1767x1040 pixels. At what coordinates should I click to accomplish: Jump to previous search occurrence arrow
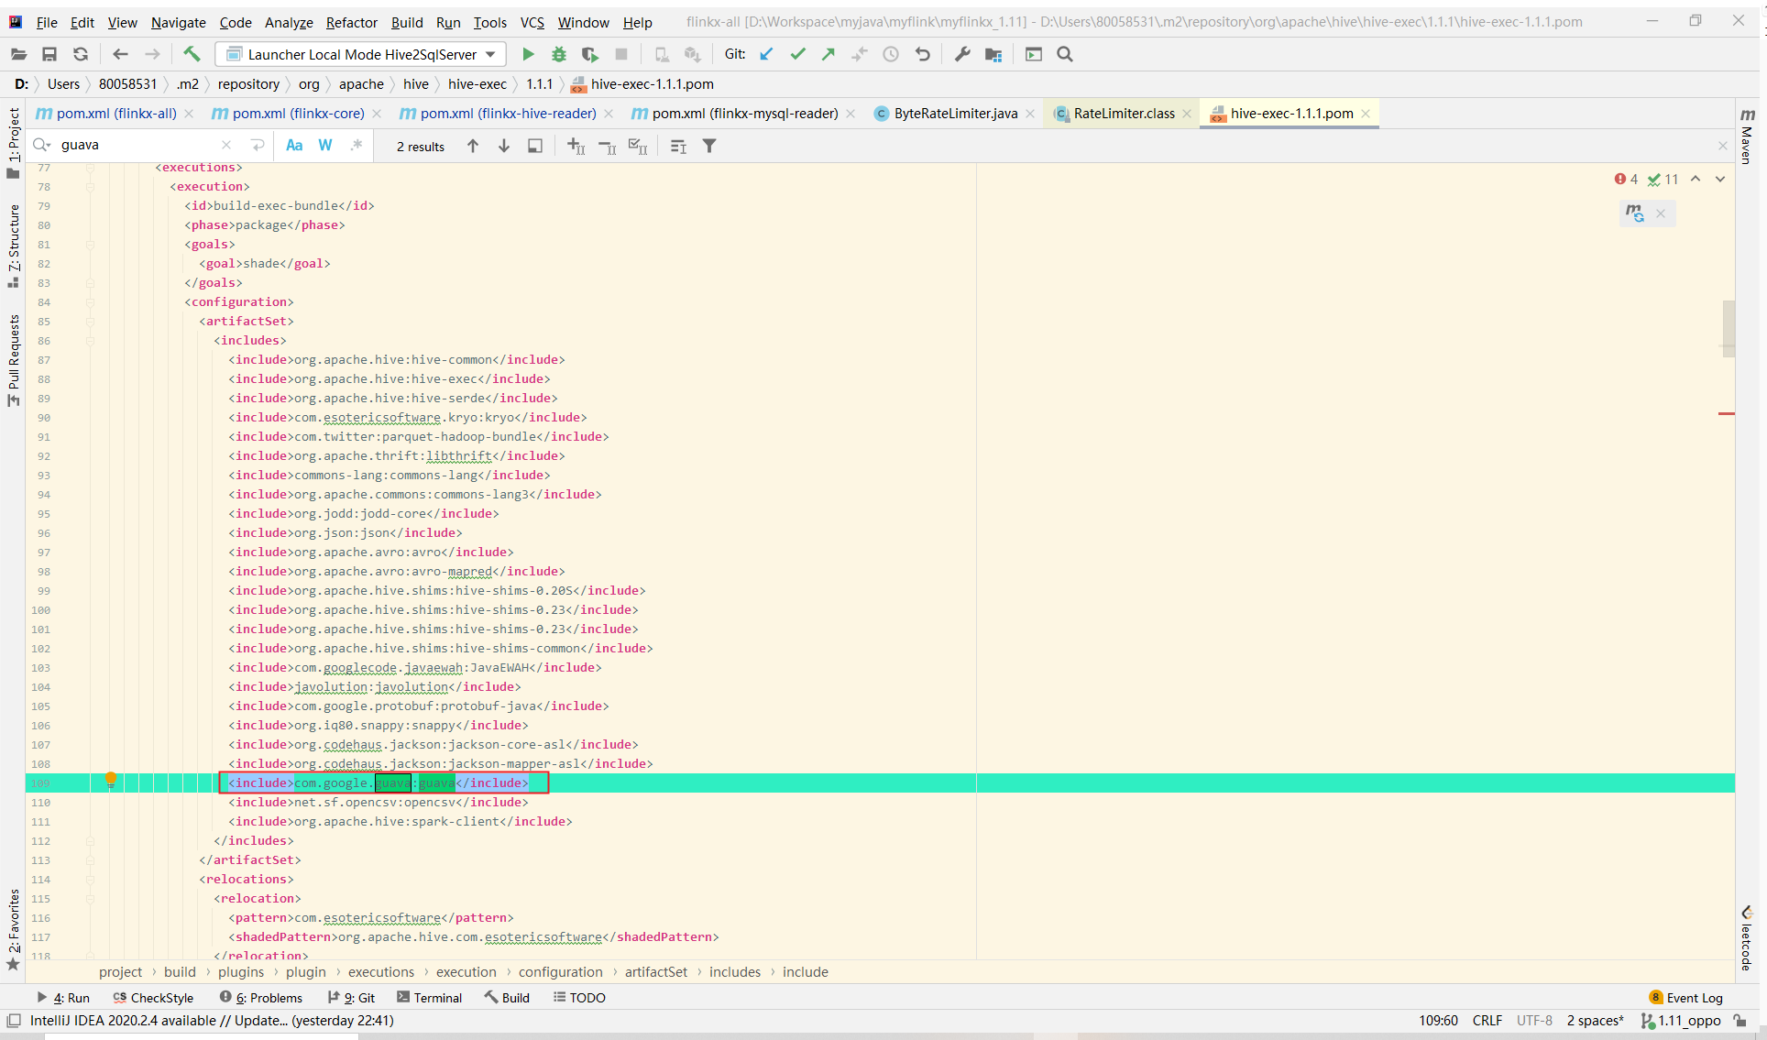pyautogui.click(x=473, y=146)
